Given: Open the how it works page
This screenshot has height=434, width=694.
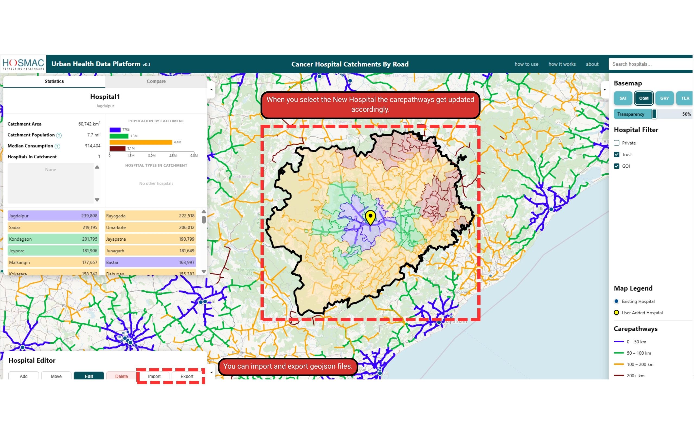Looking at the screenshot, I should pyautogui.click(x=562, y=64).
